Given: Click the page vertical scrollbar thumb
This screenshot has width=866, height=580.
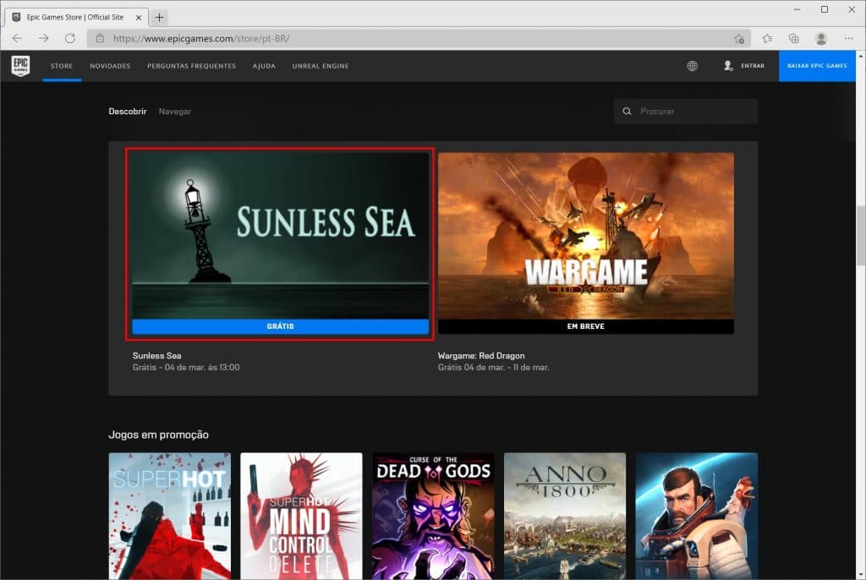Looking at the screenshot, I should (x=860, y=235).
